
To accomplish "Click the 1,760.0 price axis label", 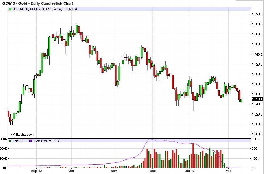I will [257, 44].
